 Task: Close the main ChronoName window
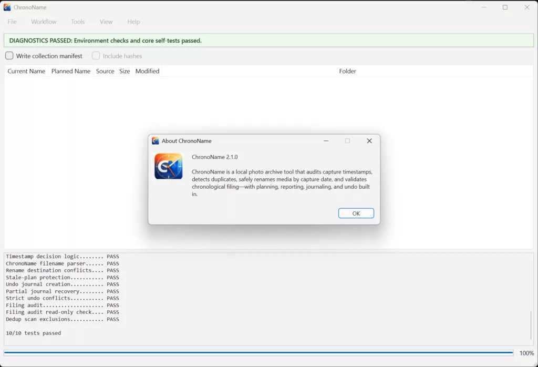(527, 7)
